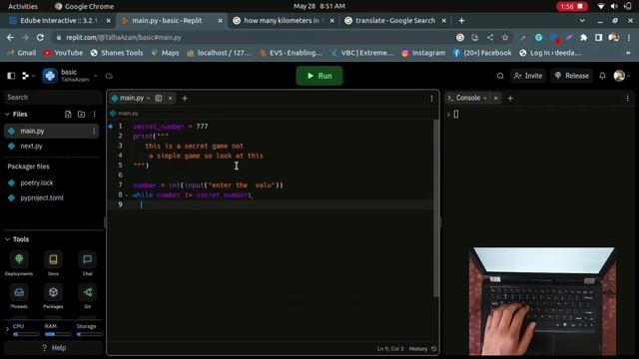639x359 pixels.
Task: Select main.py in file tree
Action: (x=51, y=131)
